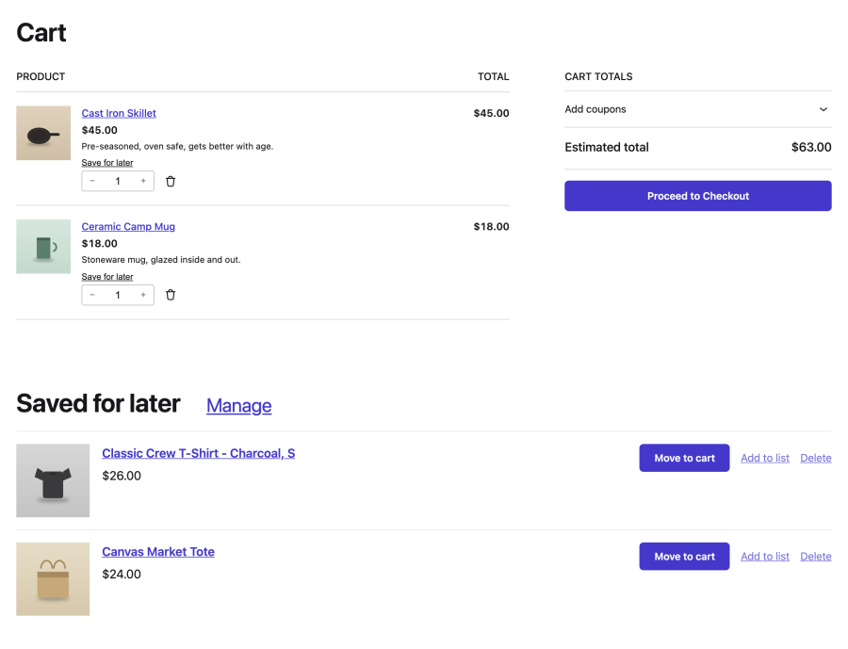This screenshot has width=848, height=649.
Task: Click the Cast Iron Skillet thumbnail
Action: 43,133
